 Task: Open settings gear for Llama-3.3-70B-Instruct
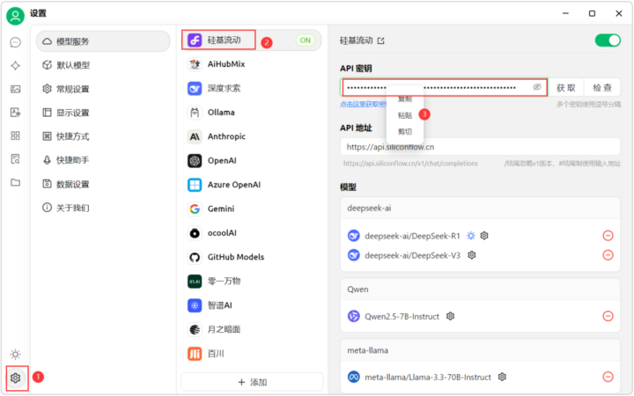502,377
